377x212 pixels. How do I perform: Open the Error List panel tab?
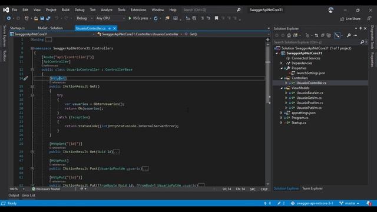[29, 196]
